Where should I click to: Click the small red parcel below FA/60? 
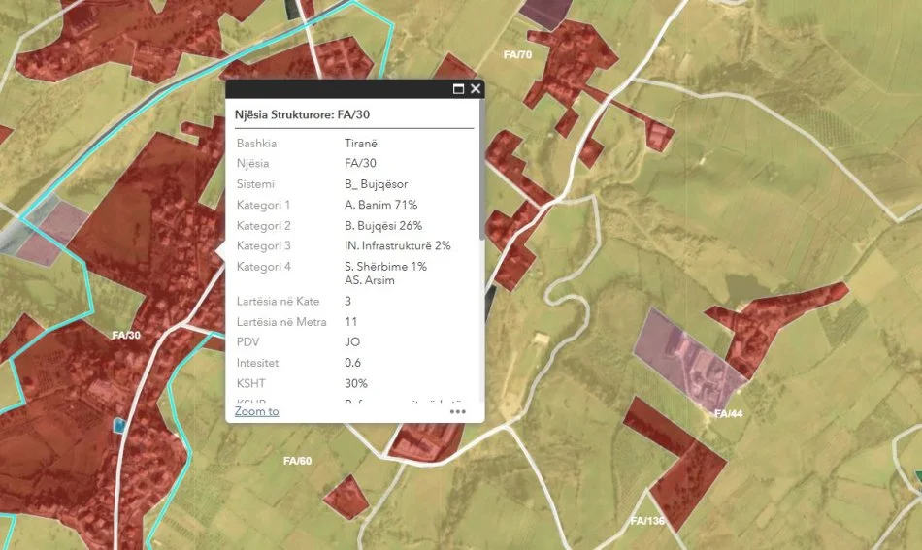346,497
